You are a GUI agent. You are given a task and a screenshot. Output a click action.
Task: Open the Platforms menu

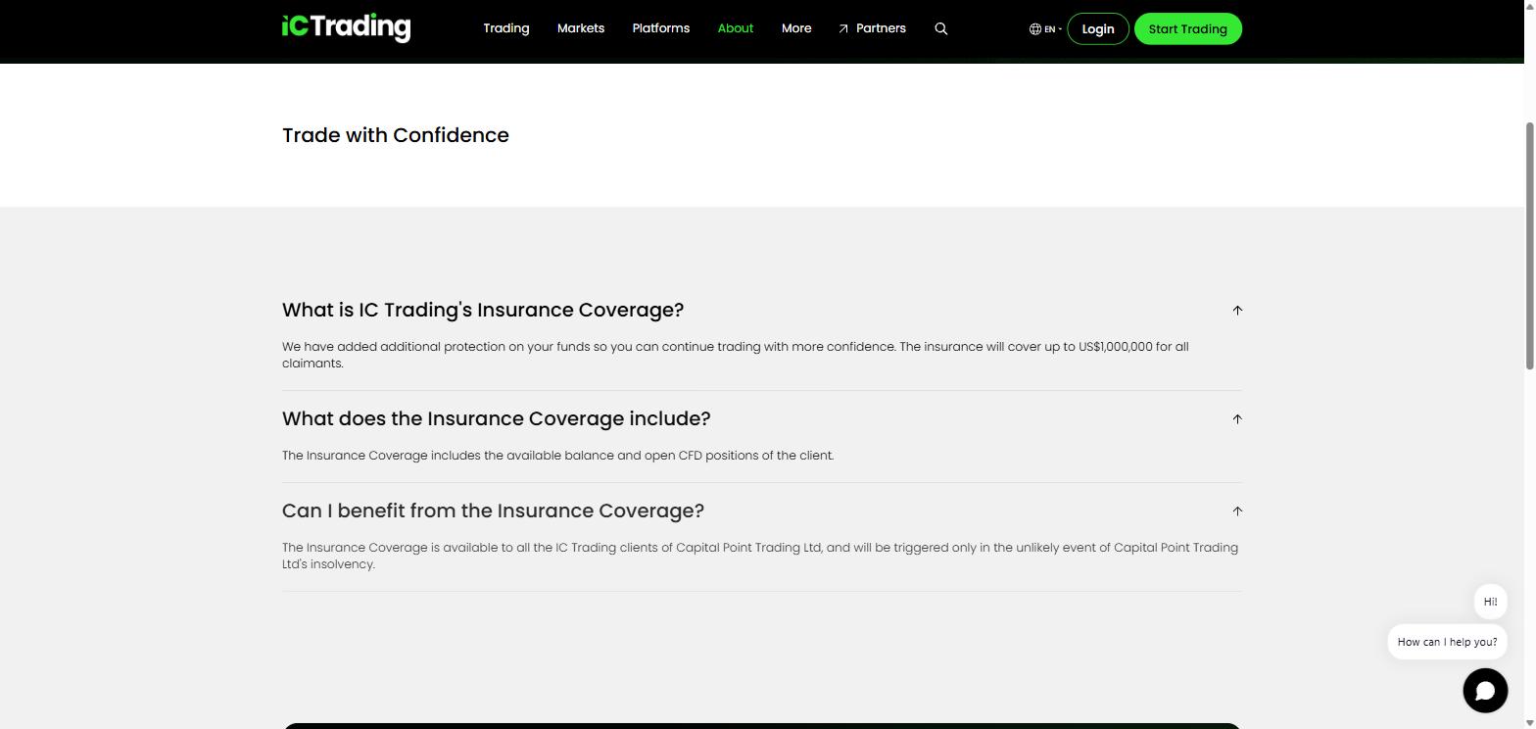(x=661, y=28)
